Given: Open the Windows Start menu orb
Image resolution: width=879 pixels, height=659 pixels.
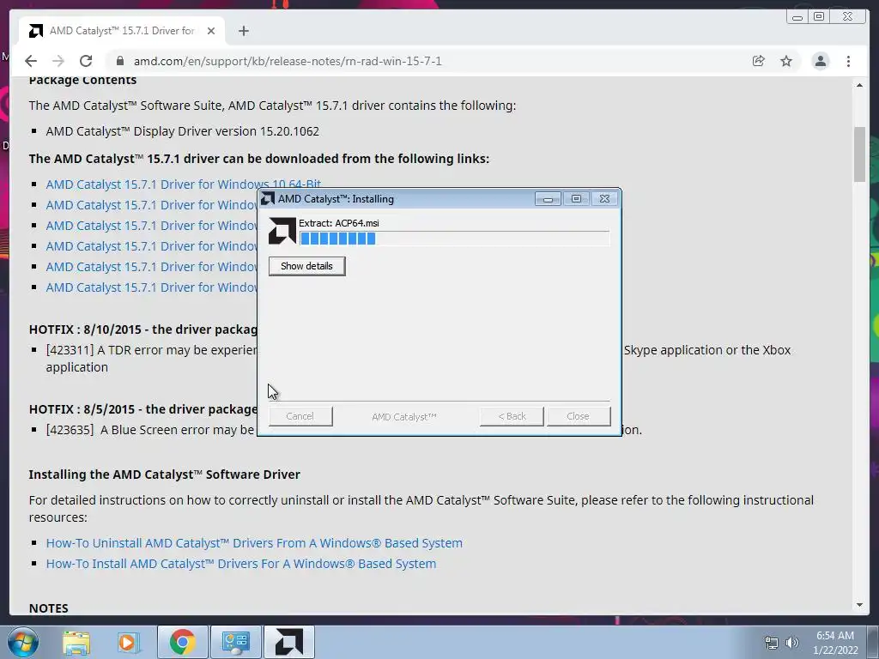Looking at the screenshot, I should tap(23, 642).
